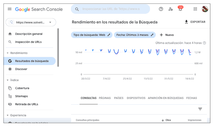213x126 pixels.
Task: Switch to the DISPOSITIVOS tab
Action: (136, 98)
